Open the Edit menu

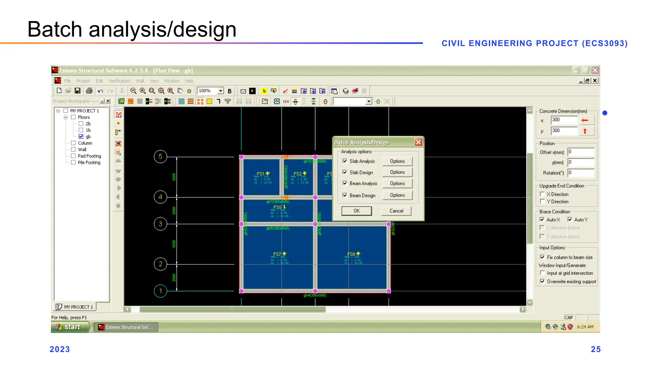[99, 81]
